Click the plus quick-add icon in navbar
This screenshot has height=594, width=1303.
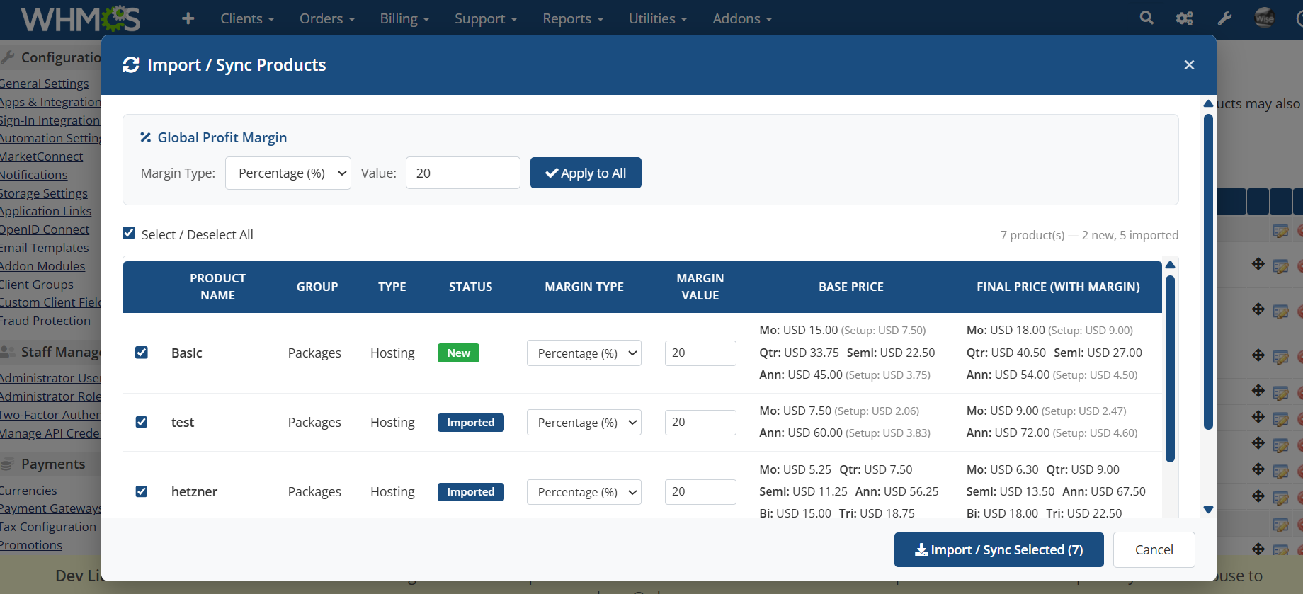(x=188, y=18)
